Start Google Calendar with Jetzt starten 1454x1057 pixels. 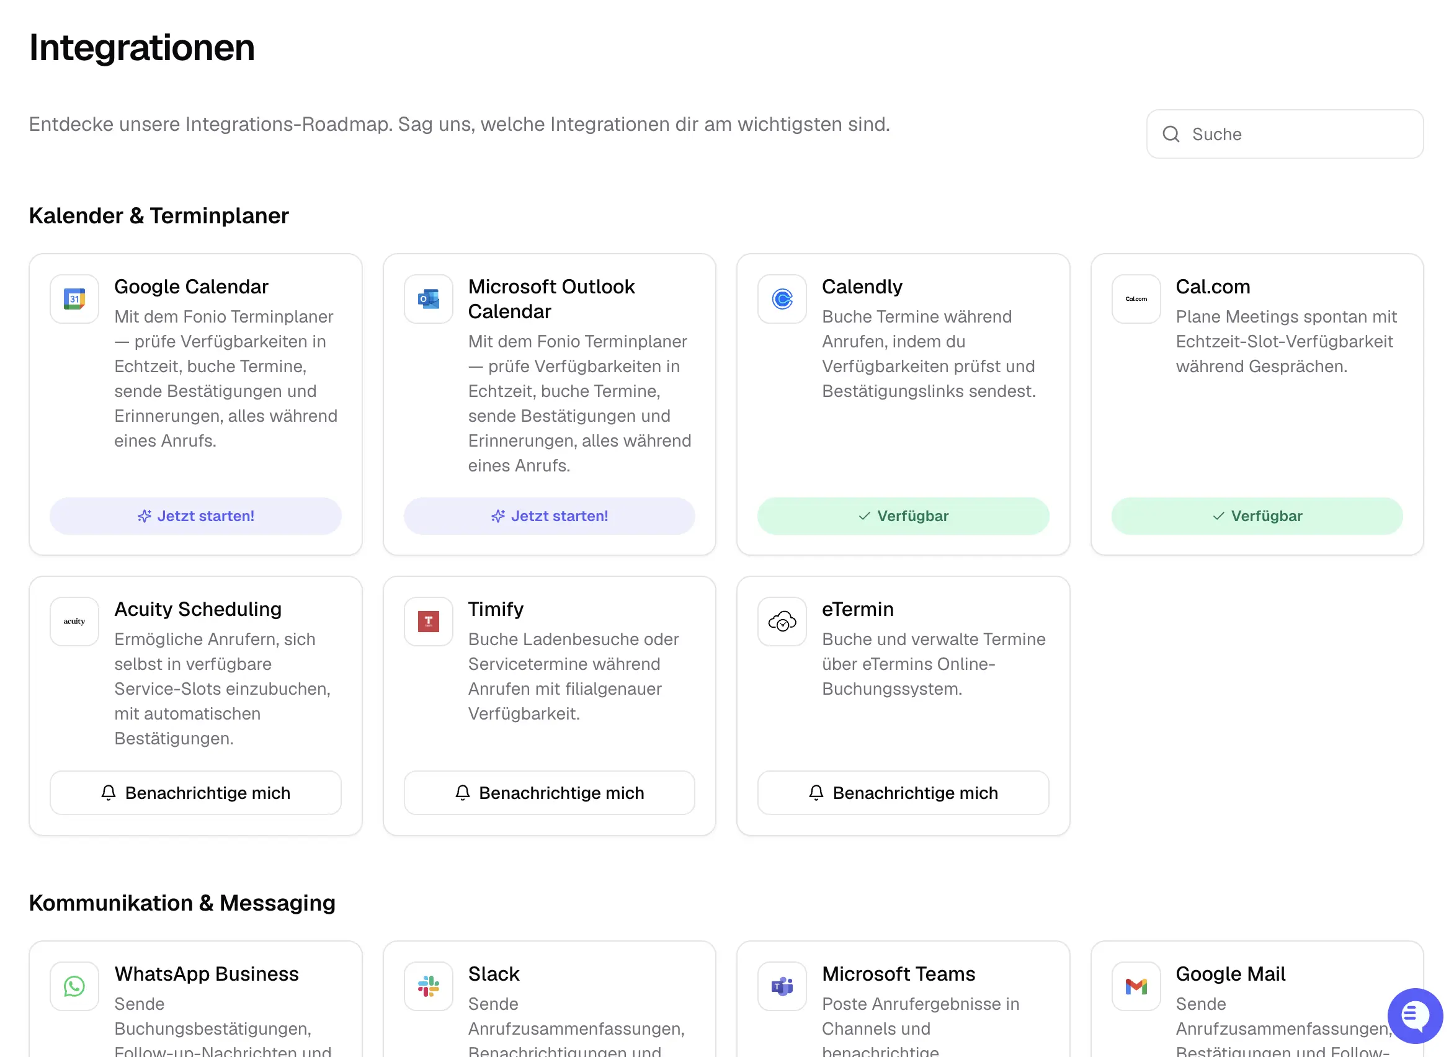coord(195,516)
